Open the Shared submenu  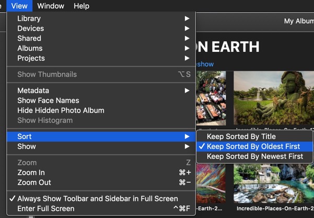[29, 38]
